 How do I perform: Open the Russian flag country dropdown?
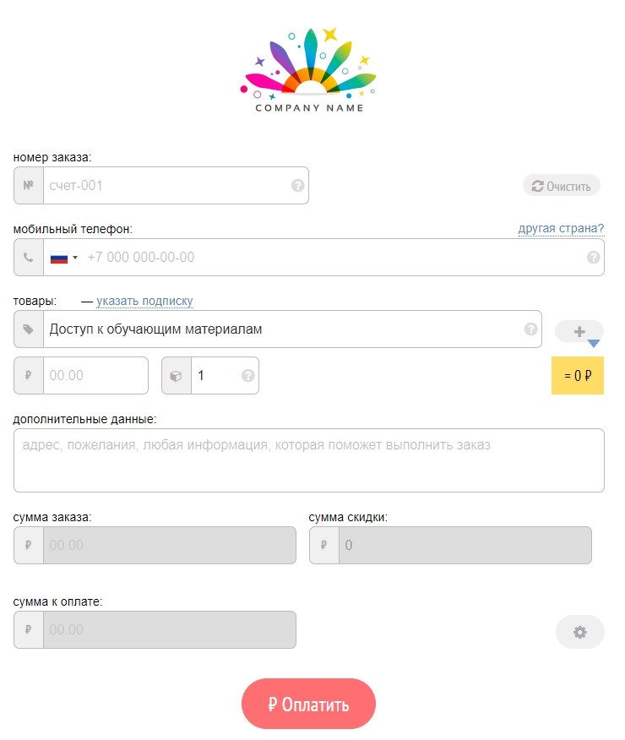click(x=63, y=258)
